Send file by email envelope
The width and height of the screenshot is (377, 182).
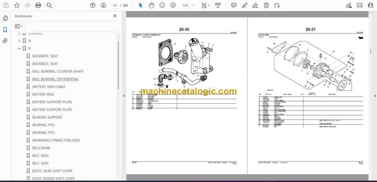tap(360, 5)
